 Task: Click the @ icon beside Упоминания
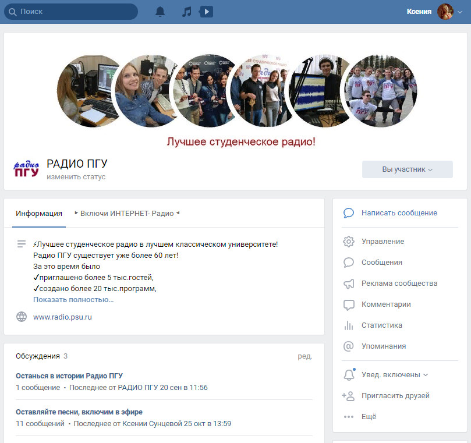(348, 346)
